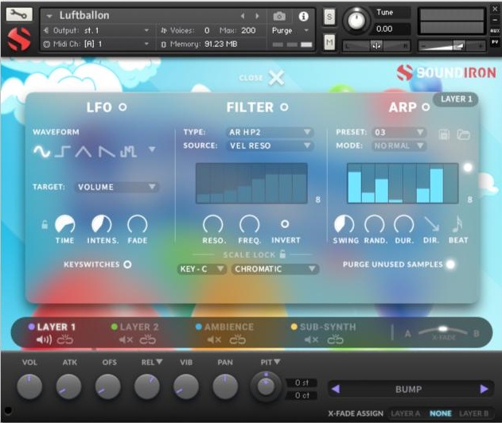
Task: Mute the instrument with M button
Action: (329, 43)
